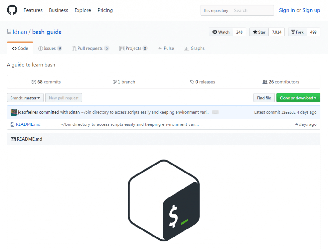View the 26 contributors list
The width and height of the screenshot is (328, 249).
point(281,82)
